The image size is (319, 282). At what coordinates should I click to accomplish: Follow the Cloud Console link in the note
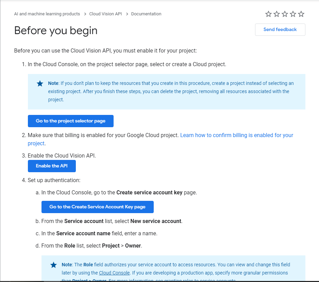114,273
